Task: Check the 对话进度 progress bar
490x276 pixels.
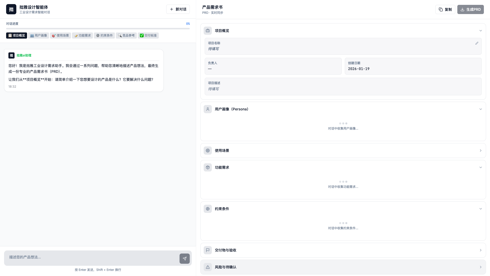Action: point(98,29)
